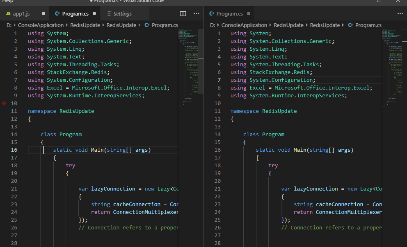Viewport: 407px width, 247px height.
Task: Click D: in the left breadcrumb
Action: tap(9, 25)
